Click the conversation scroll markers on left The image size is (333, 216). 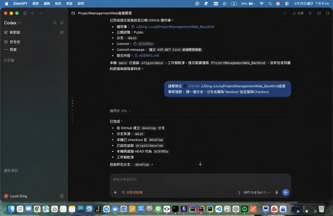pyautogui.click(x=73, y=110)
